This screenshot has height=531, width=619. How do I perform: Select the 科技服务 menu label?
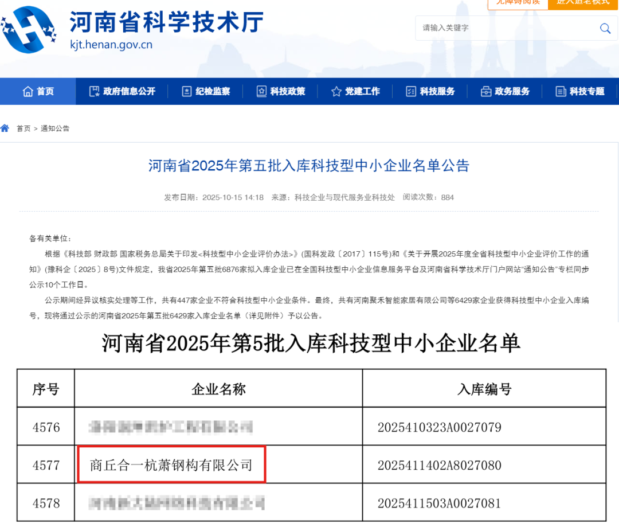pyautogui.click(x=437, y=91)
